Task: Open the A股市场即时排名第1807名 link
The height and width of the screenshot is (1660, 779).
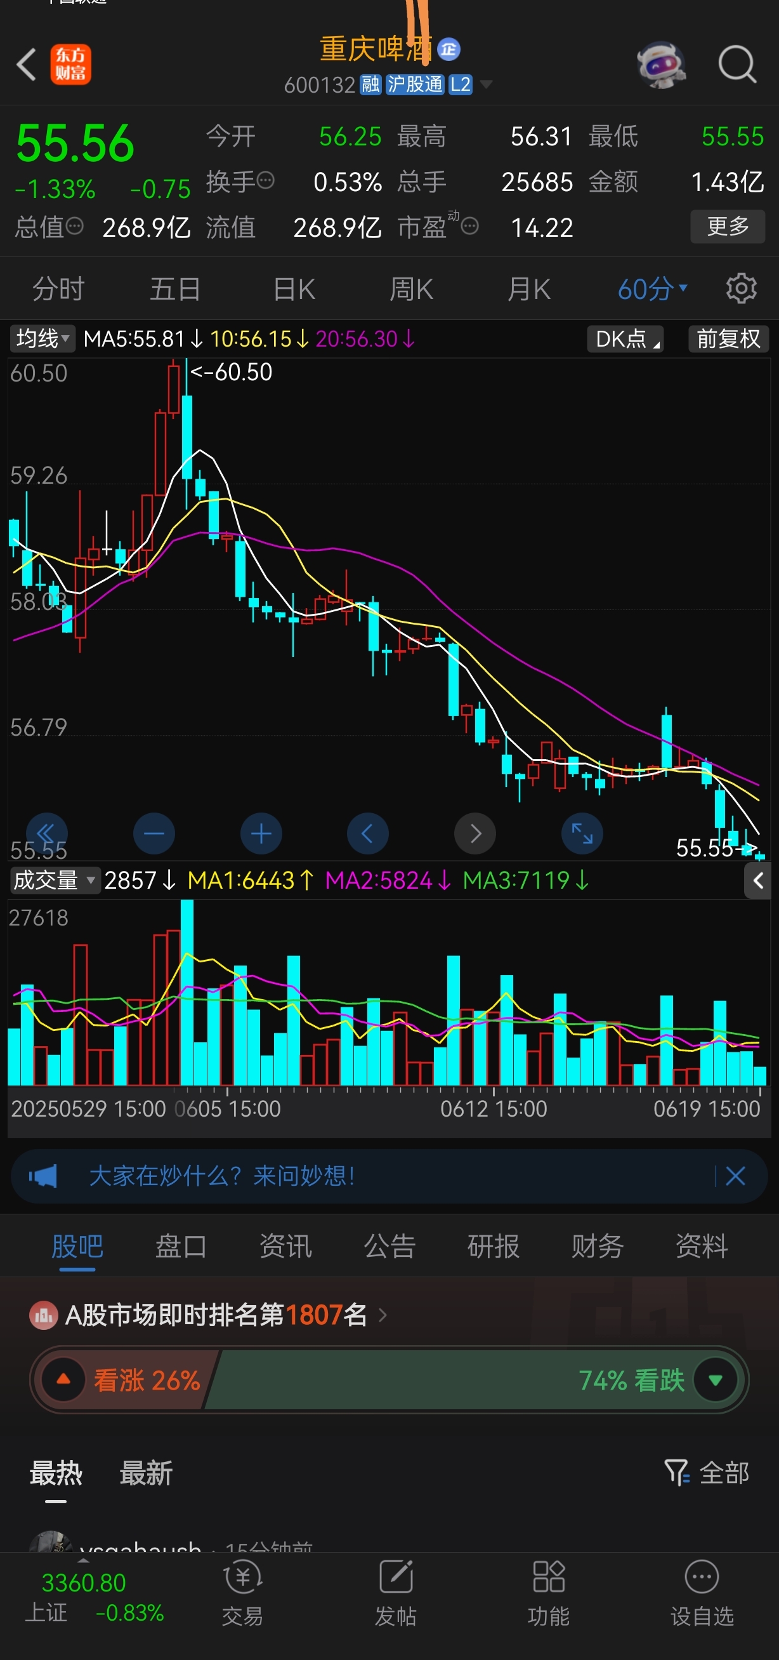Action: pyautogui.click(x=216, y=1315)
